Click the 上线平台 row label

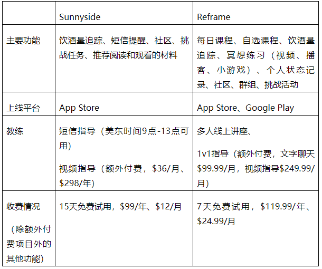tap(23, 108)
